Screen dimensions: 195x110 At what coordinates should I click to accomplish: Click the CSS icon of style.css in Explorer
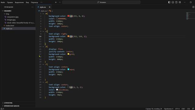[x=5, y=28]
